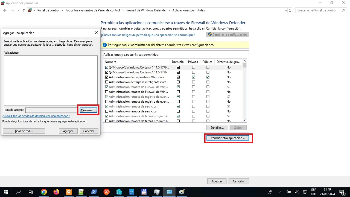This screenshot has height=197, width=350.
Task: Click Cancelar next to Aceptar in main window
Action: coord(239,181)
